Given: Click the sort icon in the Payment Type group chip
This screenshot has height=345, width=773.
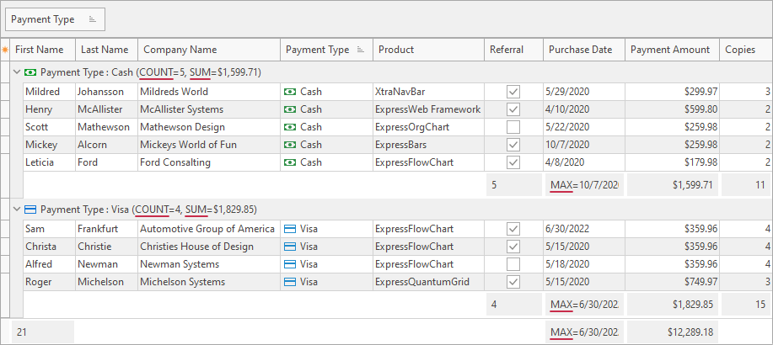Looking at the screenshot, I should 92,19.
